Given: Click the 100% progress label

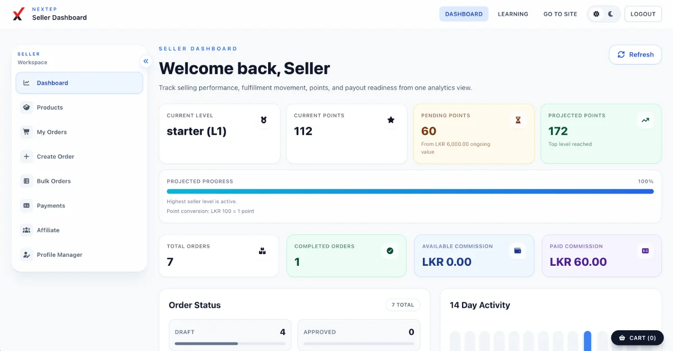Looking at the screenshot, I should click(646, 182).
